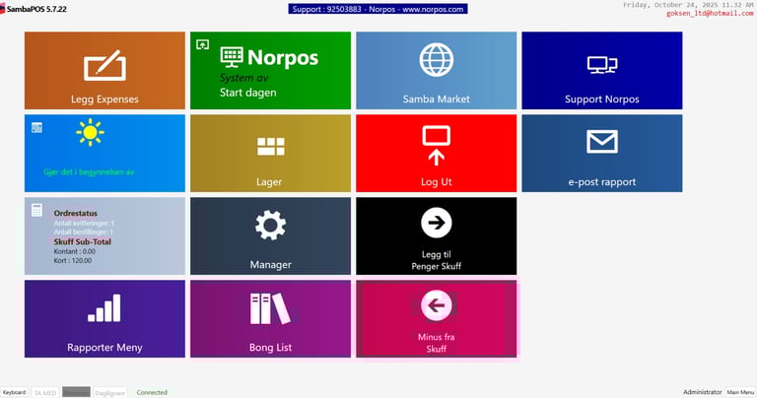Click the sun tile Gjør det i begynnelsen
This screenshot has height=398, width=757.
104,154
